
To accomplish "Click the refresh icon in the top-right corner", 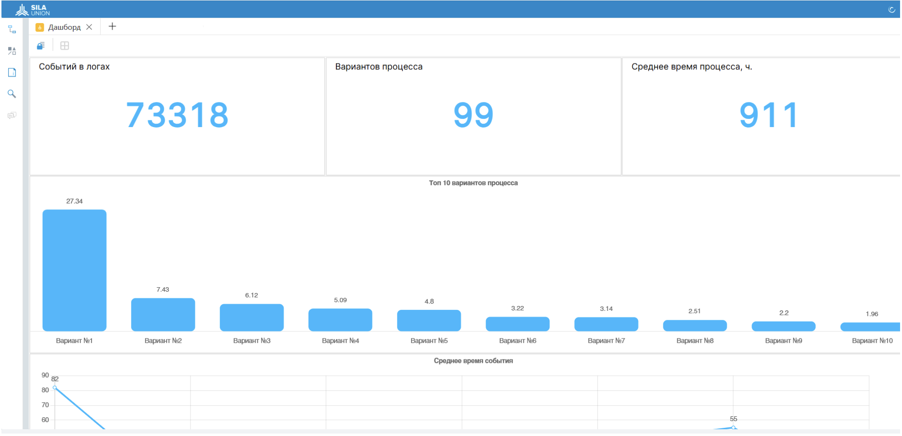I will click(x=892, y=8).
